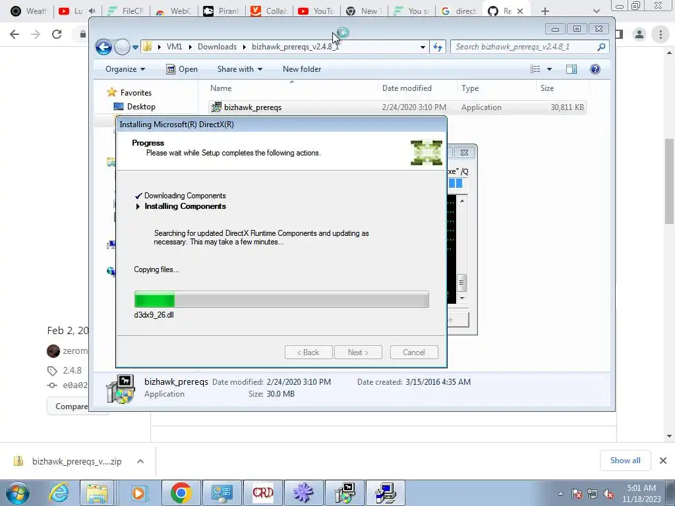Click Downloads in the address breadcrumb

(217, 47)
